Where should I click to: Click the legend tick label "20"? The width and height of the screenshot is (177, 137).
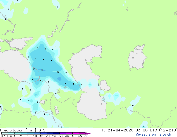click(x=48, y=136)
